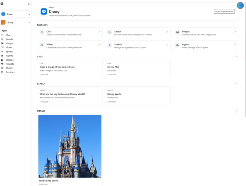Open Agents in the sidebar Apps list
Screen dimensions: 246x186
click(9, 56)
